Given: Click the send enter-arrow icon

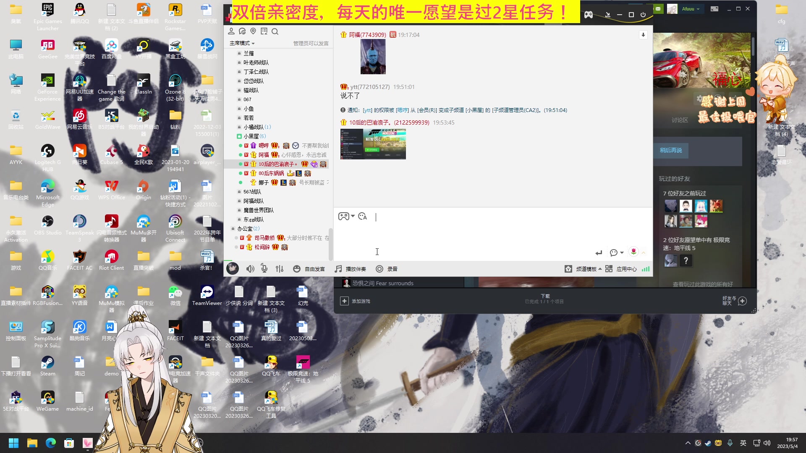Looking at the screenshot, I should tap(599, 253).
